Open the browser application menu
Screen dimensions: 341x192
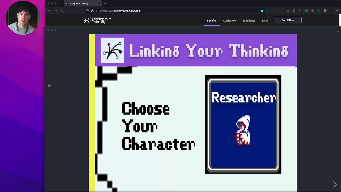337,11
